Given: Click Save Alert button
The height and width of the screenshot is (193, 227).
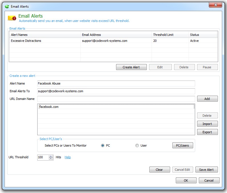Looking at the screenshot, I should pyautogui.click(x=206, y=170).
